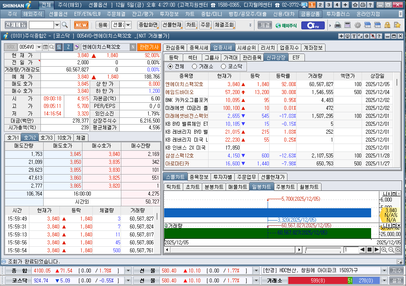The image size is (406, 286).
Task: Click the chart count input field
Action: 350,250
